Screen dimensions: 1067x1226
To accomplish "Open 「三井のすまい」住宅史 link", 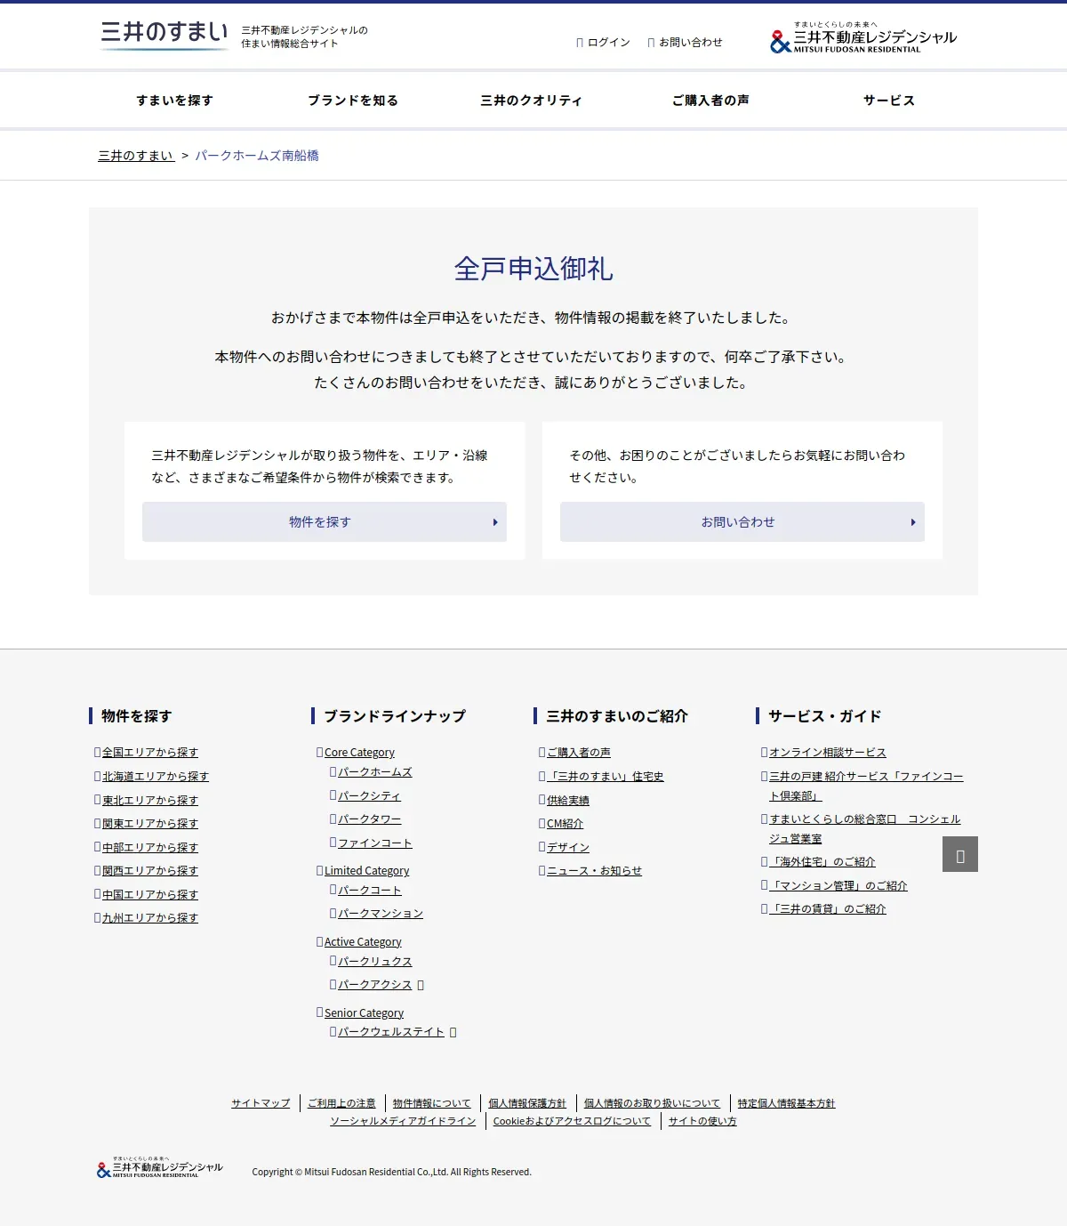I will (605, 777).
